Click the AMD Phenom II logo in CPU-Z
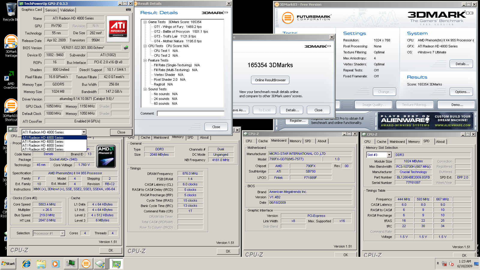The width and height of the screenshot is (480, 270). tap(106, 157)
